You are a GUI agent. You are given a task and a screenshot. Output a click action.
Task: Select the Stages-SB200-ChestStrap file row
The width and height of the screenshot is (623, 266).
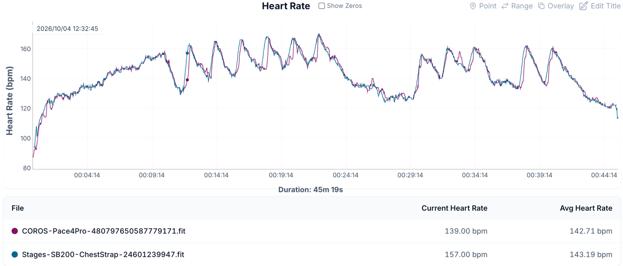pyautogui.click(x=311, y=255)
